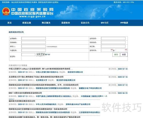Focus the 代理机构 input field
Screen dimensions: 143x118
click(x=33, y=50)
